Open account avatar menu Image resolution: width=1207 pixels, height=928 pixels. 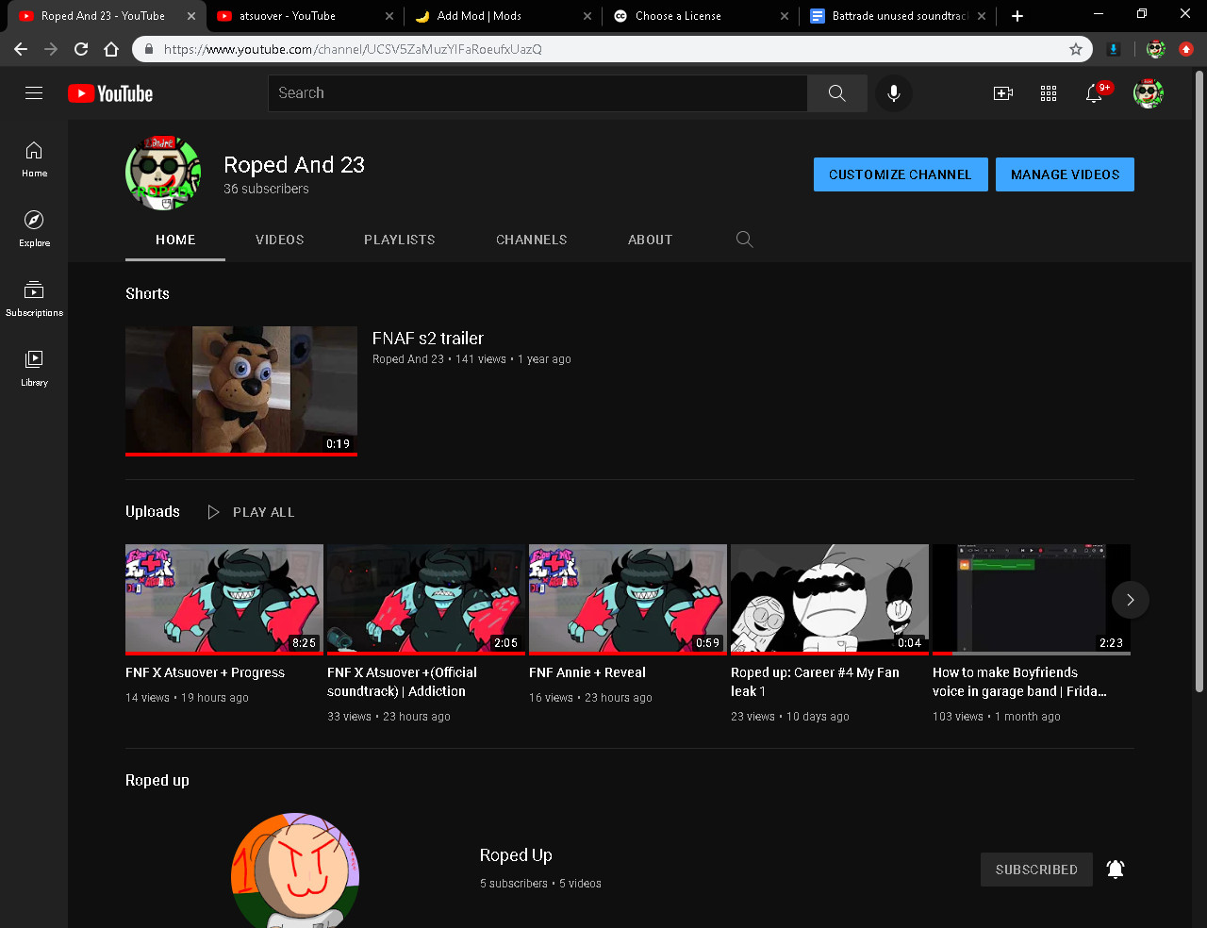pyautogui.click(x=1148, y=93)
